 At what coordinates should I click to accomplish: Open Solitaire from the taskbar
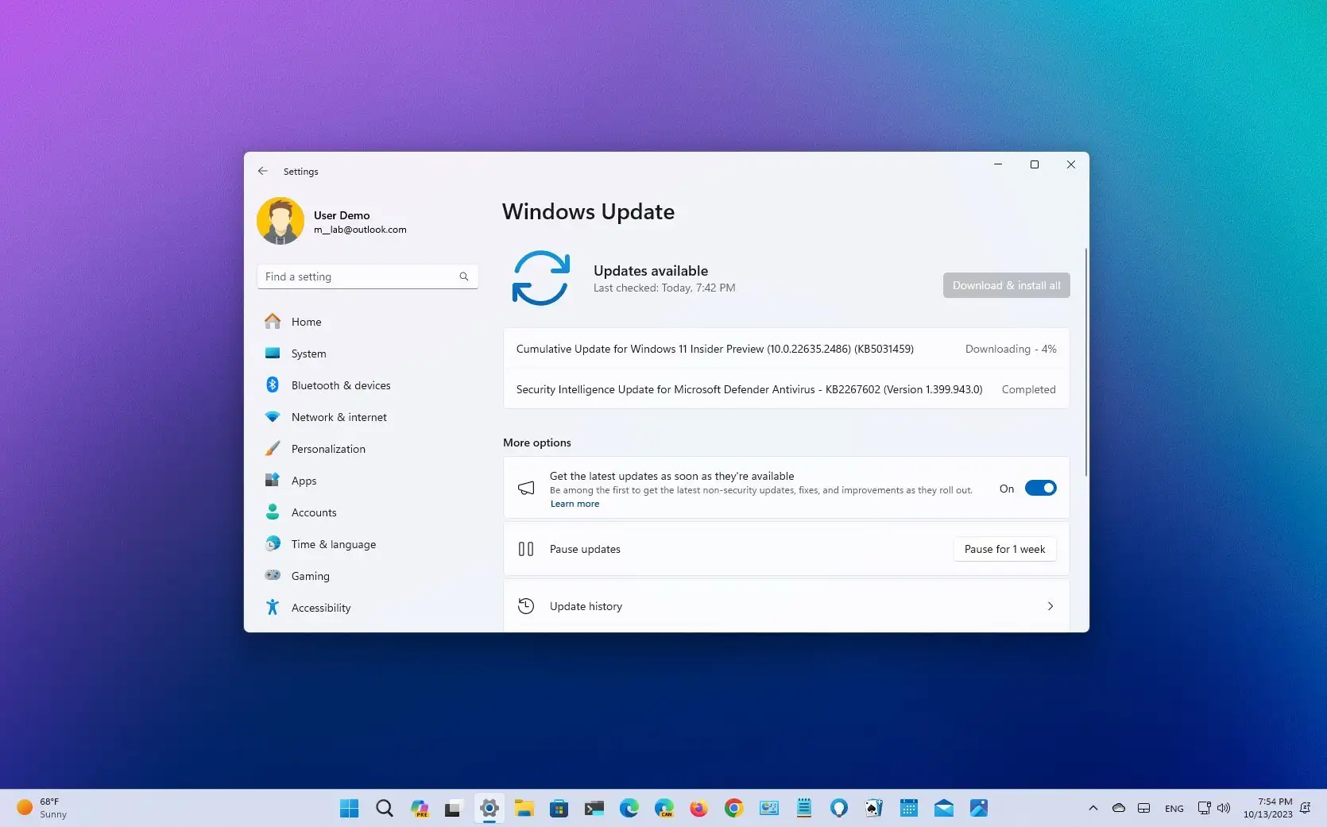873,808
